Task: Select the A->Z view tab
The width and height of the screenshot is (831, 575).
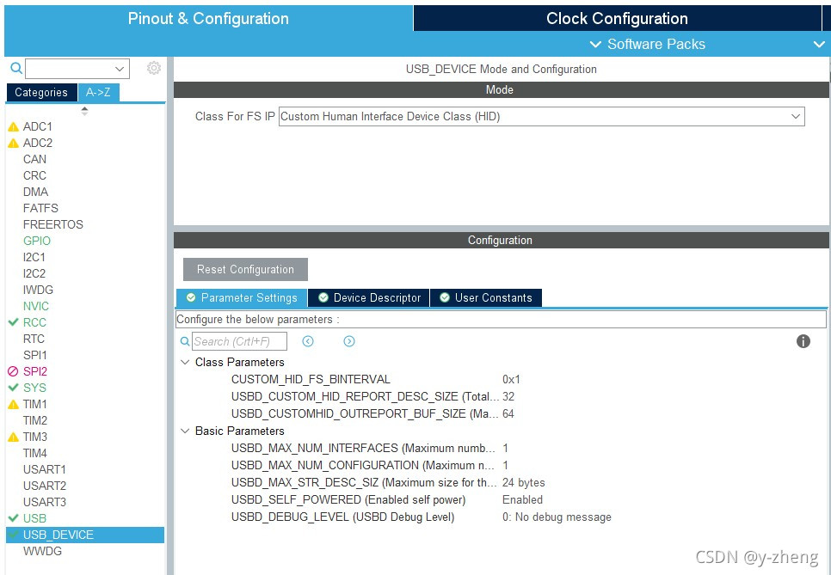Action: pyautogui.click(x=98, y=92)
